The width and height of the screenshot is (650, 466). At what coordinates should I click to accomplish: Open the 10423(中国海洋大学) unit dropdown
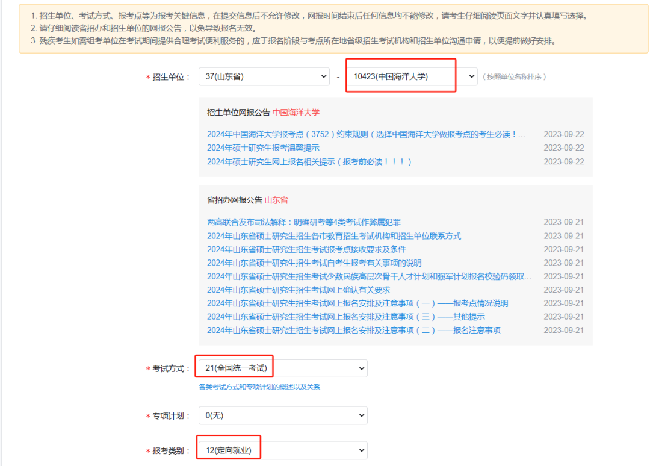[x=412, y=76]
